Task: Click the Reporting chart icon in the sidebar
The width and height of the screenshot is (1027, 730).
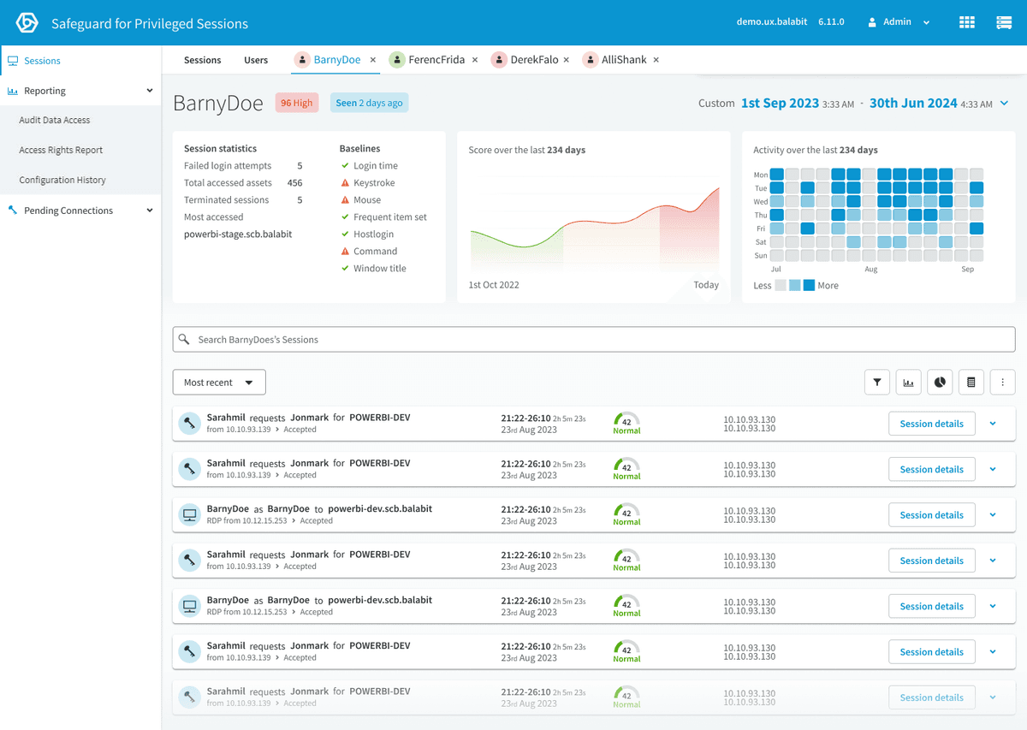Action: pos(15,90)
